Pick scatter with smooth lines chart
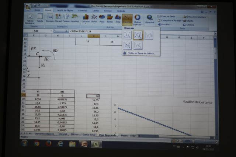Screen dimensions: 236x157 coord(149,35)
